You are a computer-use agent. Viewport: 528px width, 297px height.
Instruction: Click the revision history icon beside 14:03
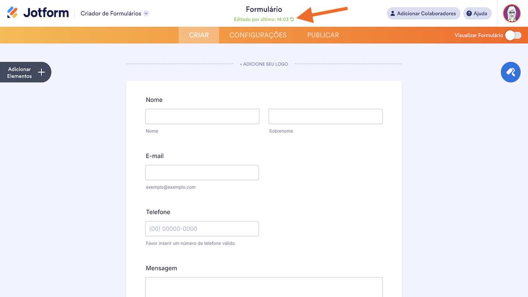292,19
